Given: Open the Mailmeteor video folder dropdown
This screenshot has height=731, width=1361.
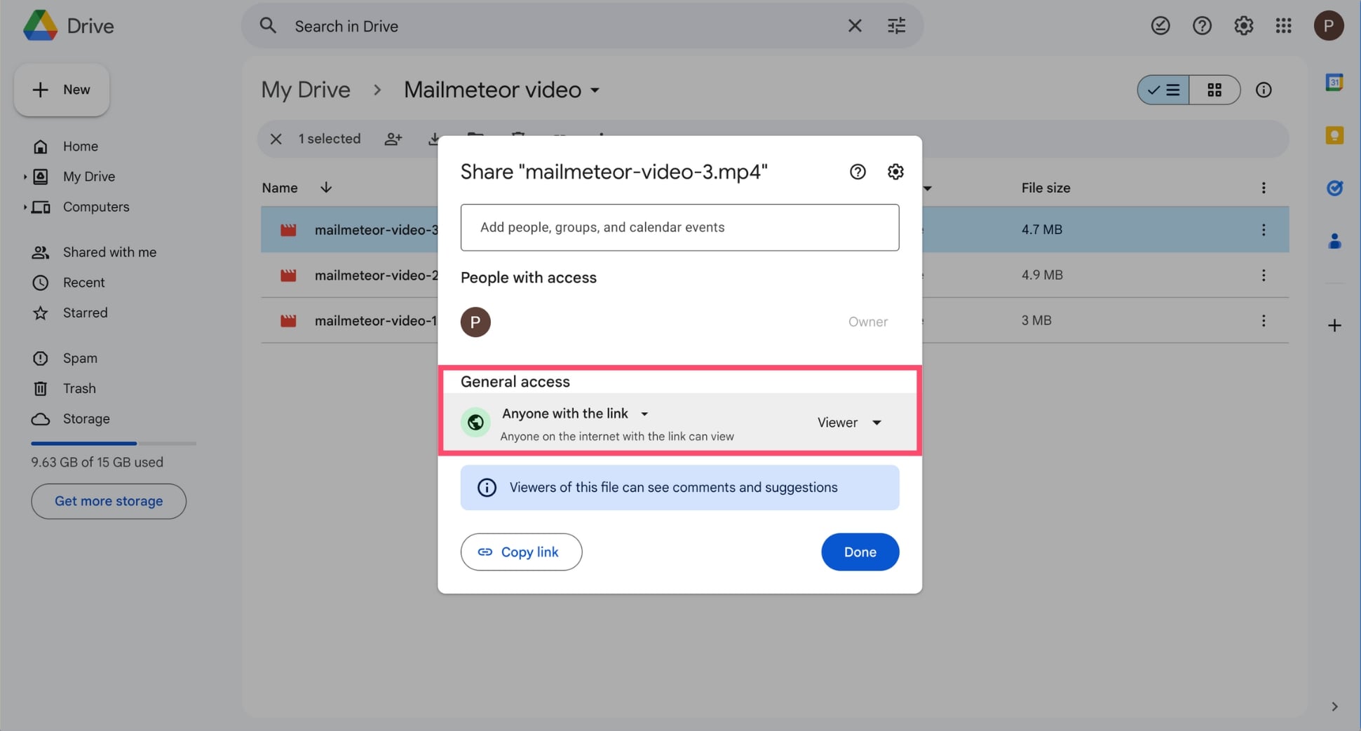Looking at the screenshot, I should tap(595, 90).
